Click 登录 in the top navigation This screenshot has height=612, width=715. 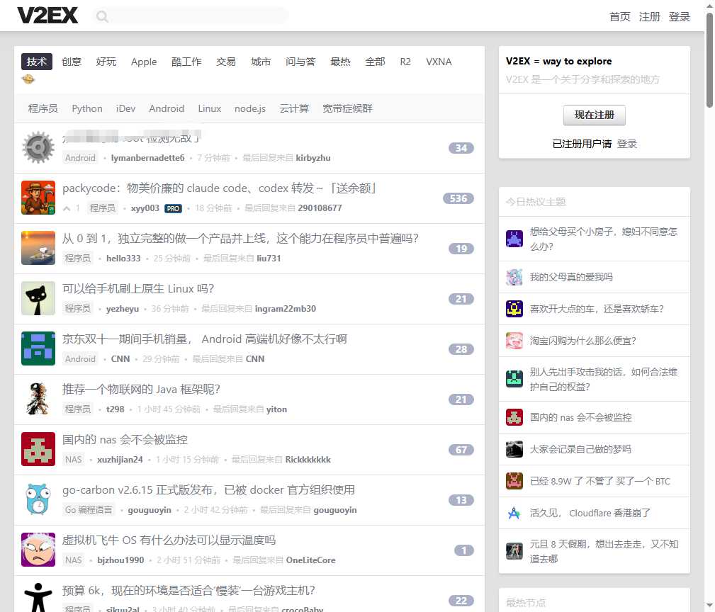679,17
